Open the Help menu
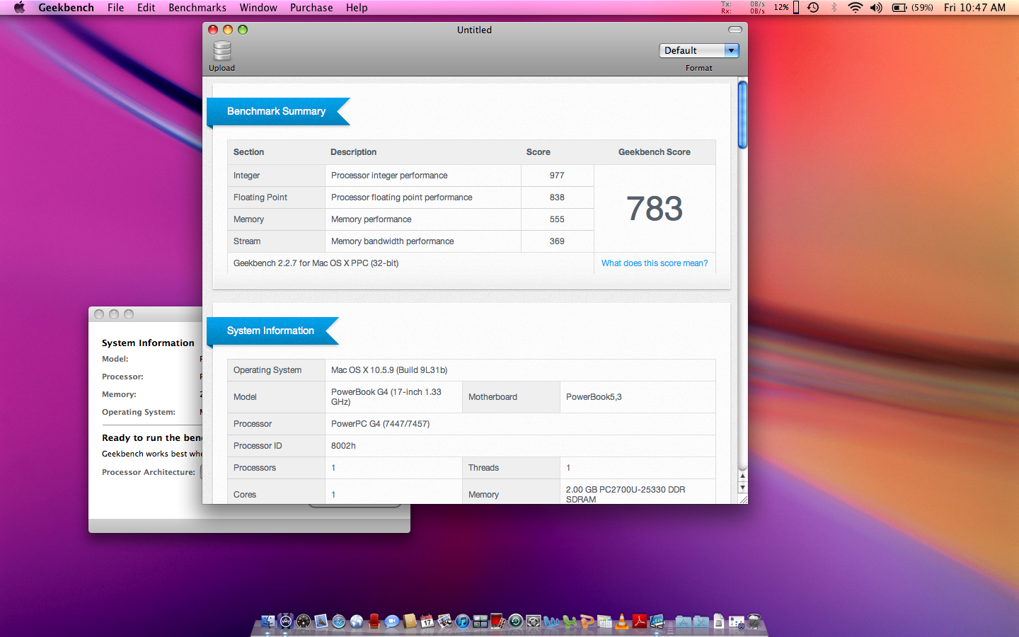The height and width of the screenshot is (637, 1019). coord(357,8)
